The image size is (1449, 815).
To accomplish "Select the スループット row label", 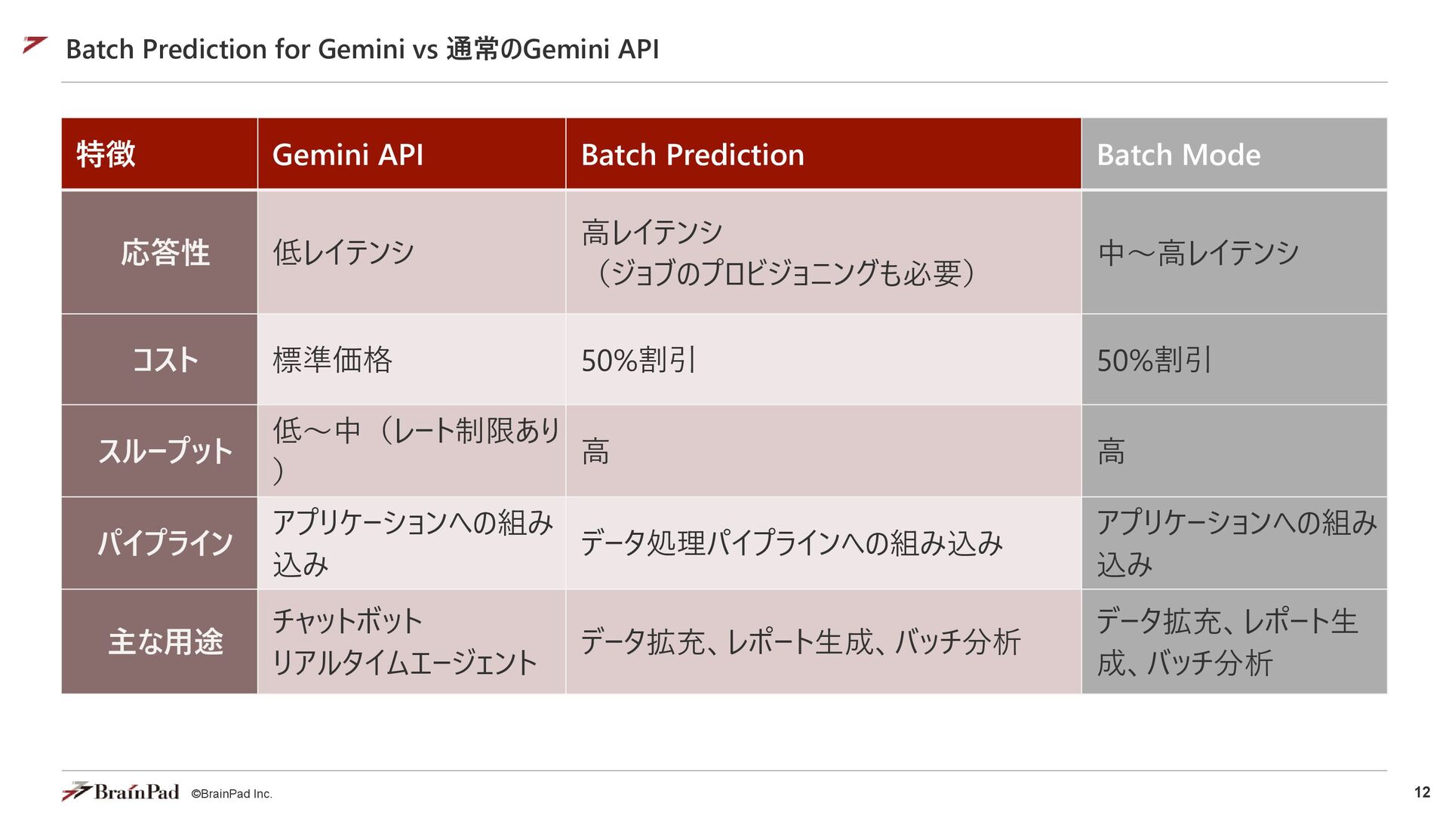I will point(159,451).
